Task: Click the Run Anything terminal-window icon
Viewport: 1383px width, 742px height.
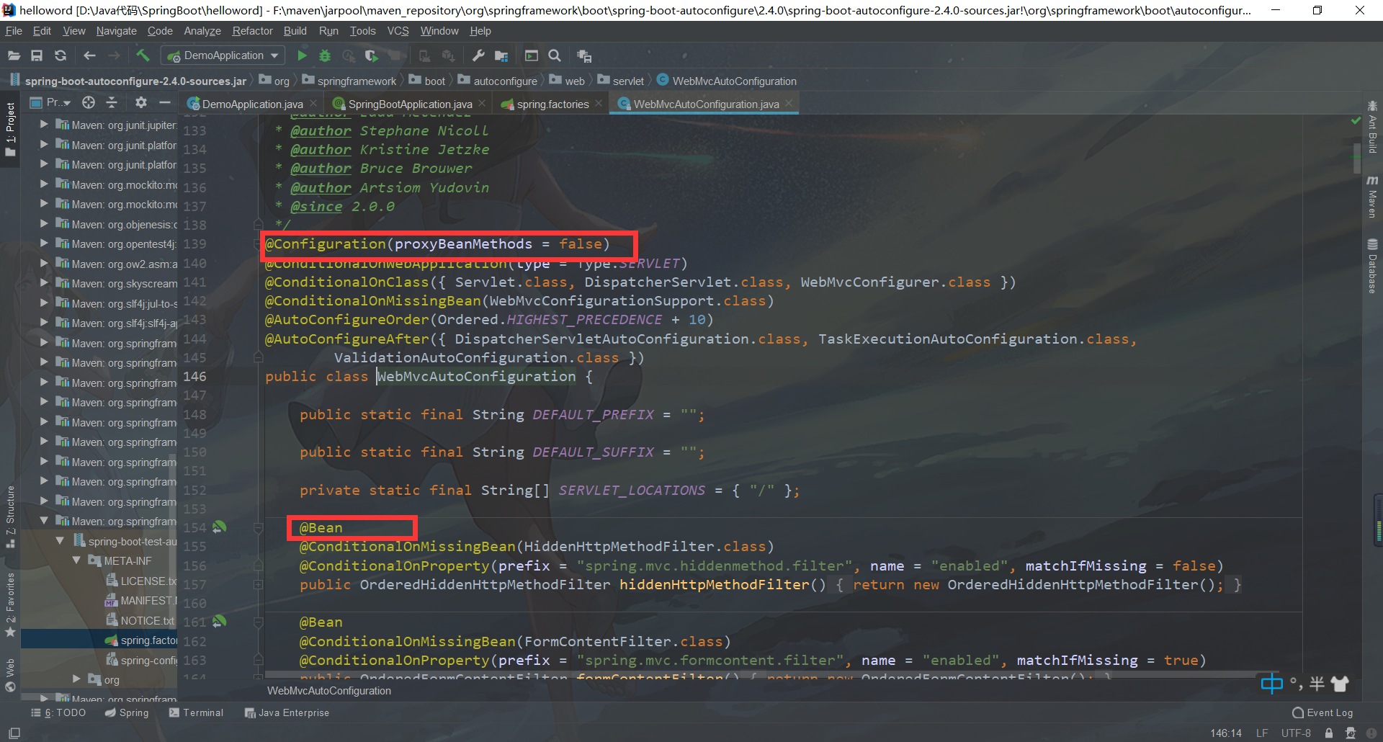Action: coord(532,55)
